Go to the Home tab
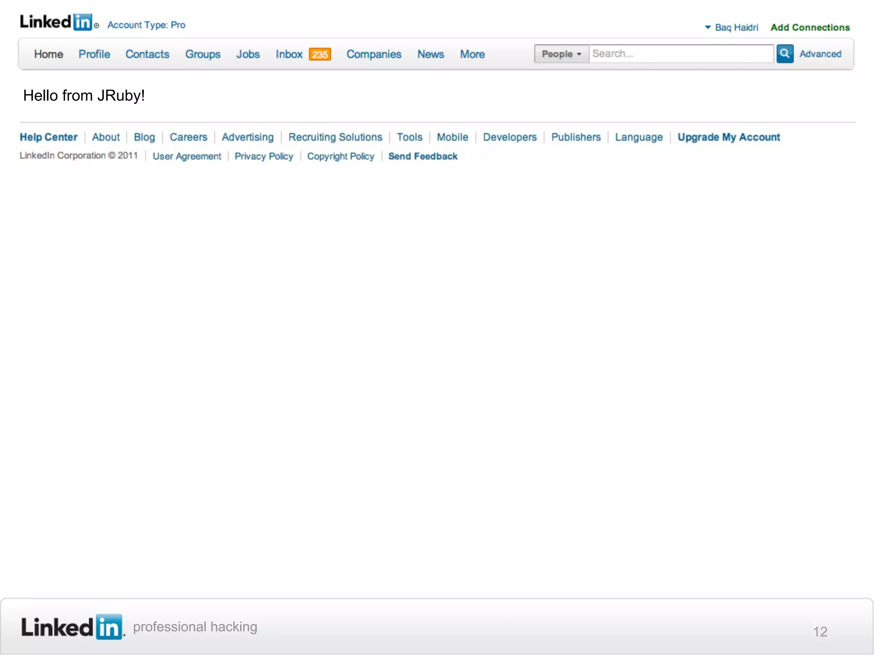Image resolution: width=874 pixels, height=655 pixels. click(x=49, y=54)
